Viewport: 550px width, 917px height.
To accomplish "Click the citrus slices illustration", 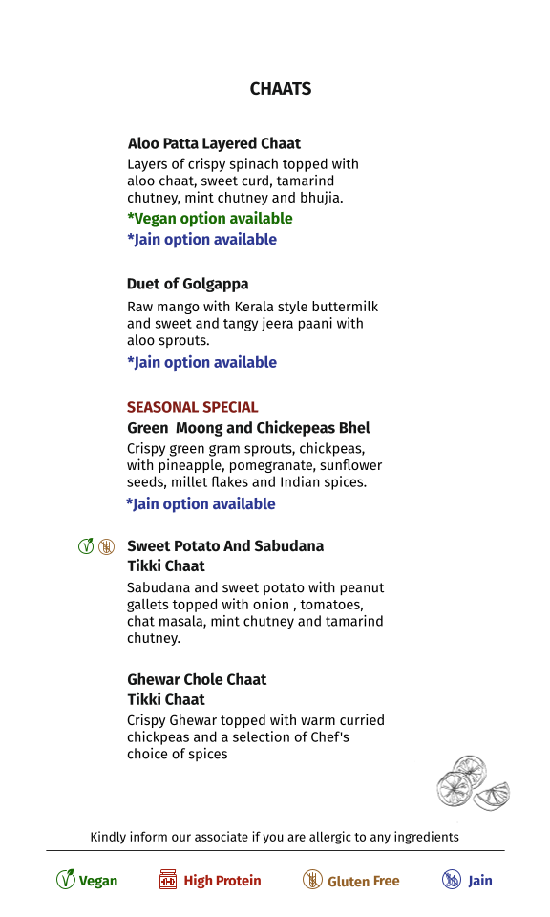I will pos(473,782).
